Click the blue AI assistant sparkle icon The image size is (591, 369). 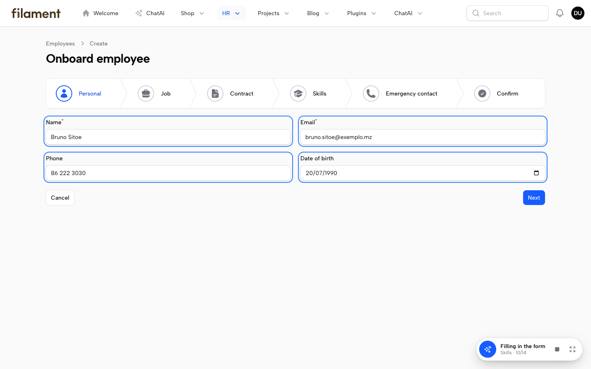point(488,349)
